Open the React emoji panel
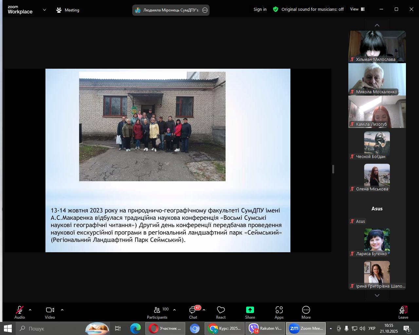Image resolution: width=419 pixels, height=335 pixels. point(221,312)
